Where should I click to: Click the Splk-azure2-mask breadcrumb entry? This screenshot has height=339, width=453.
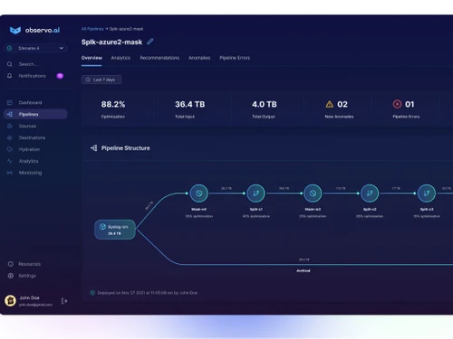[126, 29]
